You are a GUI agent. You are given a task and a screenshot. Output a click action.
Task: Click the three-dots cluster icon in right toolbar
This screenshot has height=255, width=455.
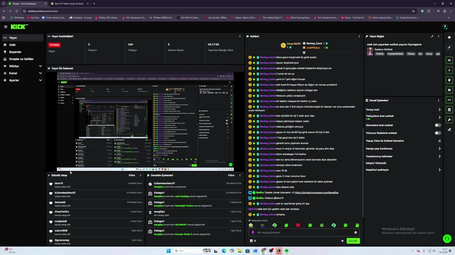[449, 130]
